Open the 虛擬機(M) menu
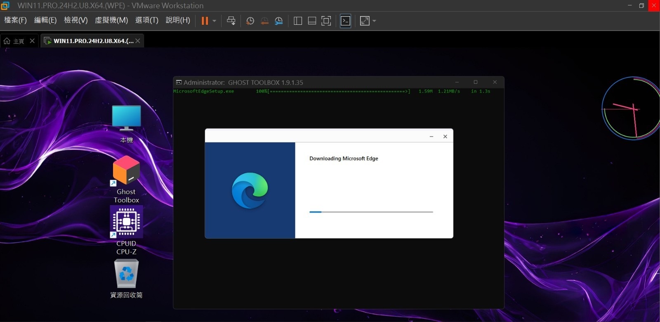The width and height of the screenshot is (660, 322). (111, 20)
